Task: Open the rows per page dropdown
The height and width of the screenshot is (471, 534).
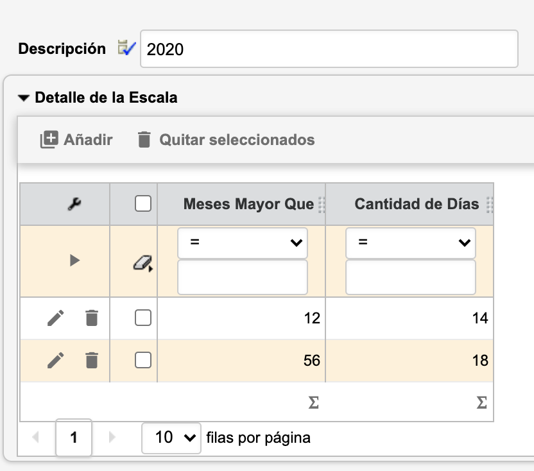Action: (x=171, y=438)
